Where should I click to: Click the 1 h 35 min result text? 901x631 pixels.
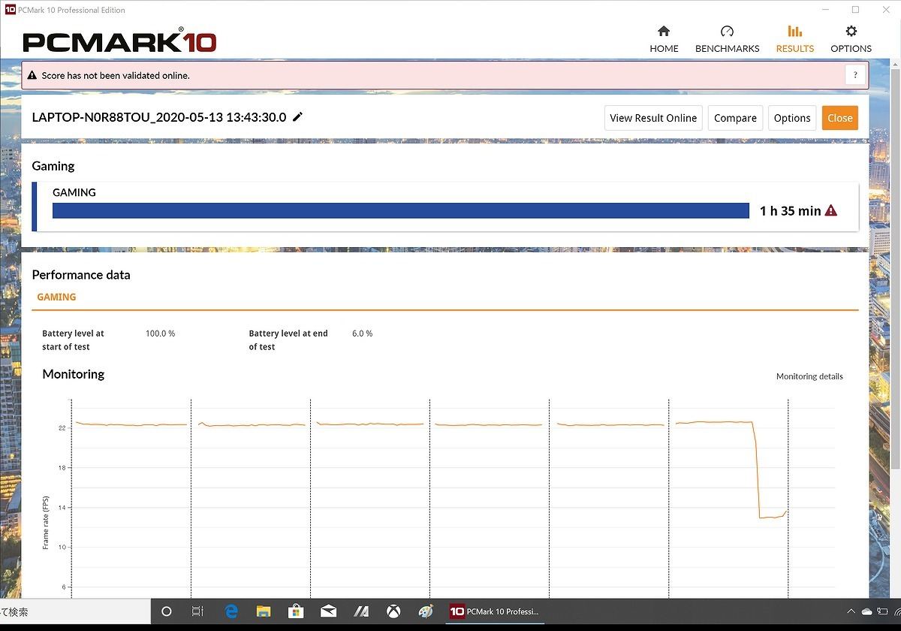[790, 211]
